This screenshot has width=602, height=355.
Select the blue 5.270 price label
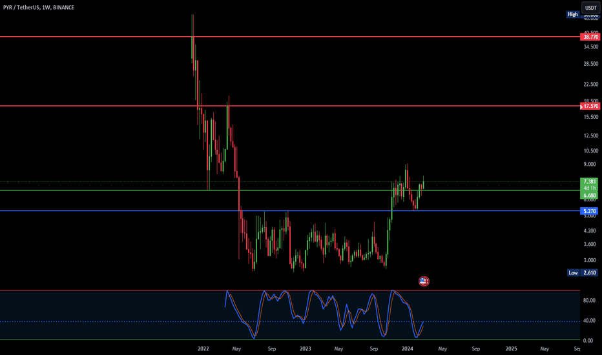click(589, 211)
